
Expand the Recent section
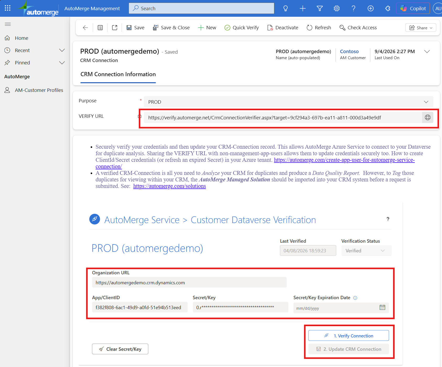click(62, 50)
